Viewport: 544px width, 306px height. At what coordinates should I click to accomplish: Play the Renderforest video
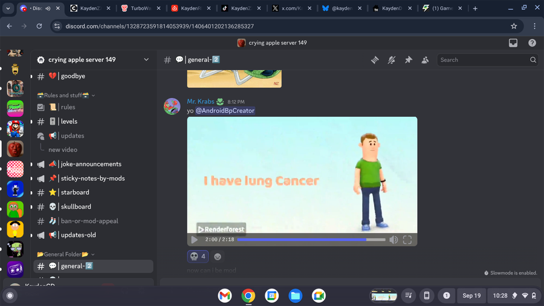(x=194, y=239)
